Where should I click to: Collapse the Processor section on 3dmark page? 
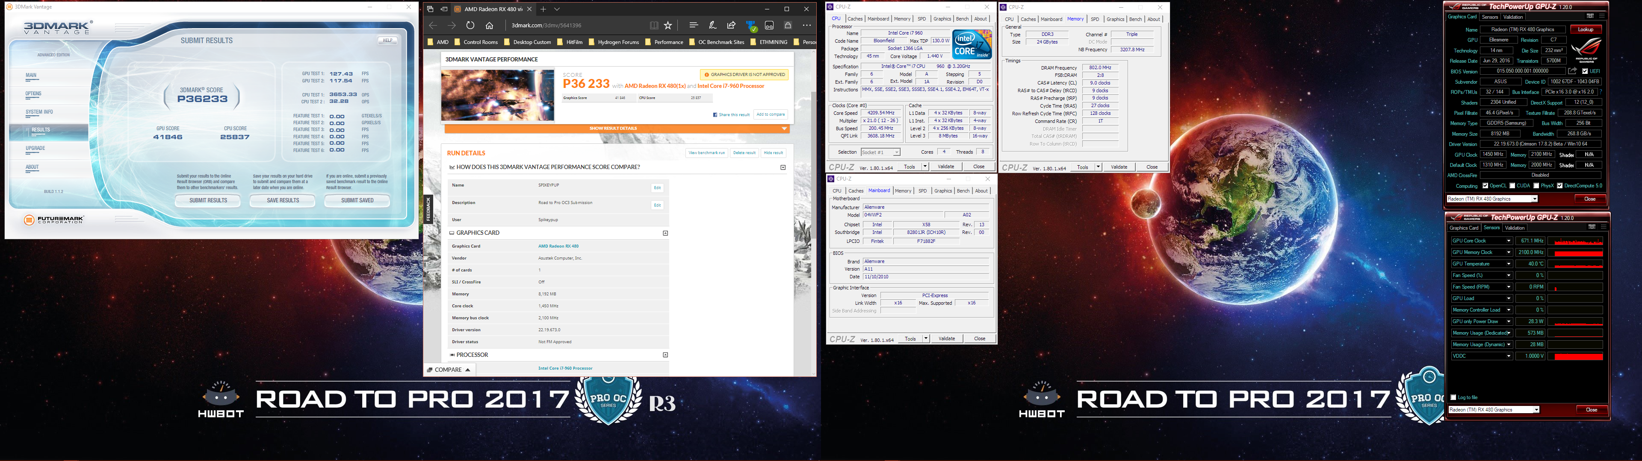pyautogui.click(x=665, y=355)
